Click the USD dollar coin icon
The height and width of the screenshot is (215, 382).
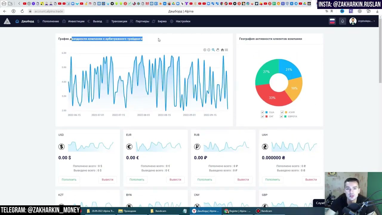(61, 147)
